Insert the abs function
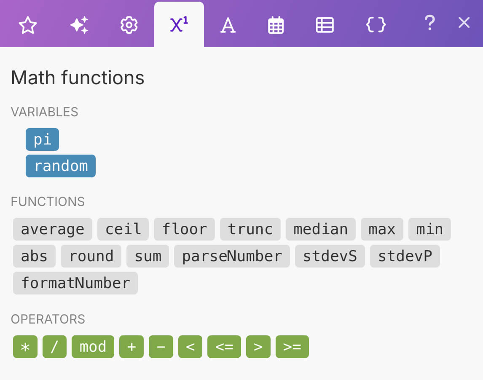Screen dimensions: 483x380 (x=34, y=256)
